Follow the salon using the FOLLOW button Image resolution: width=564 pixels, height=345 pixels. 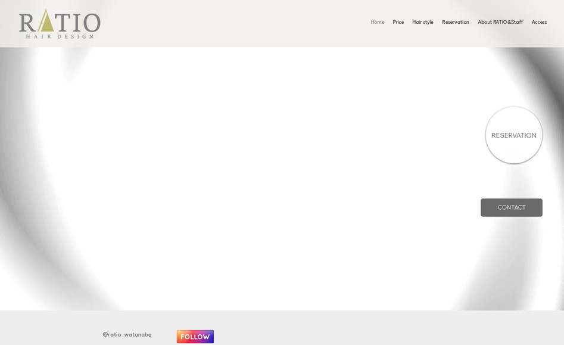pos(195,337)
